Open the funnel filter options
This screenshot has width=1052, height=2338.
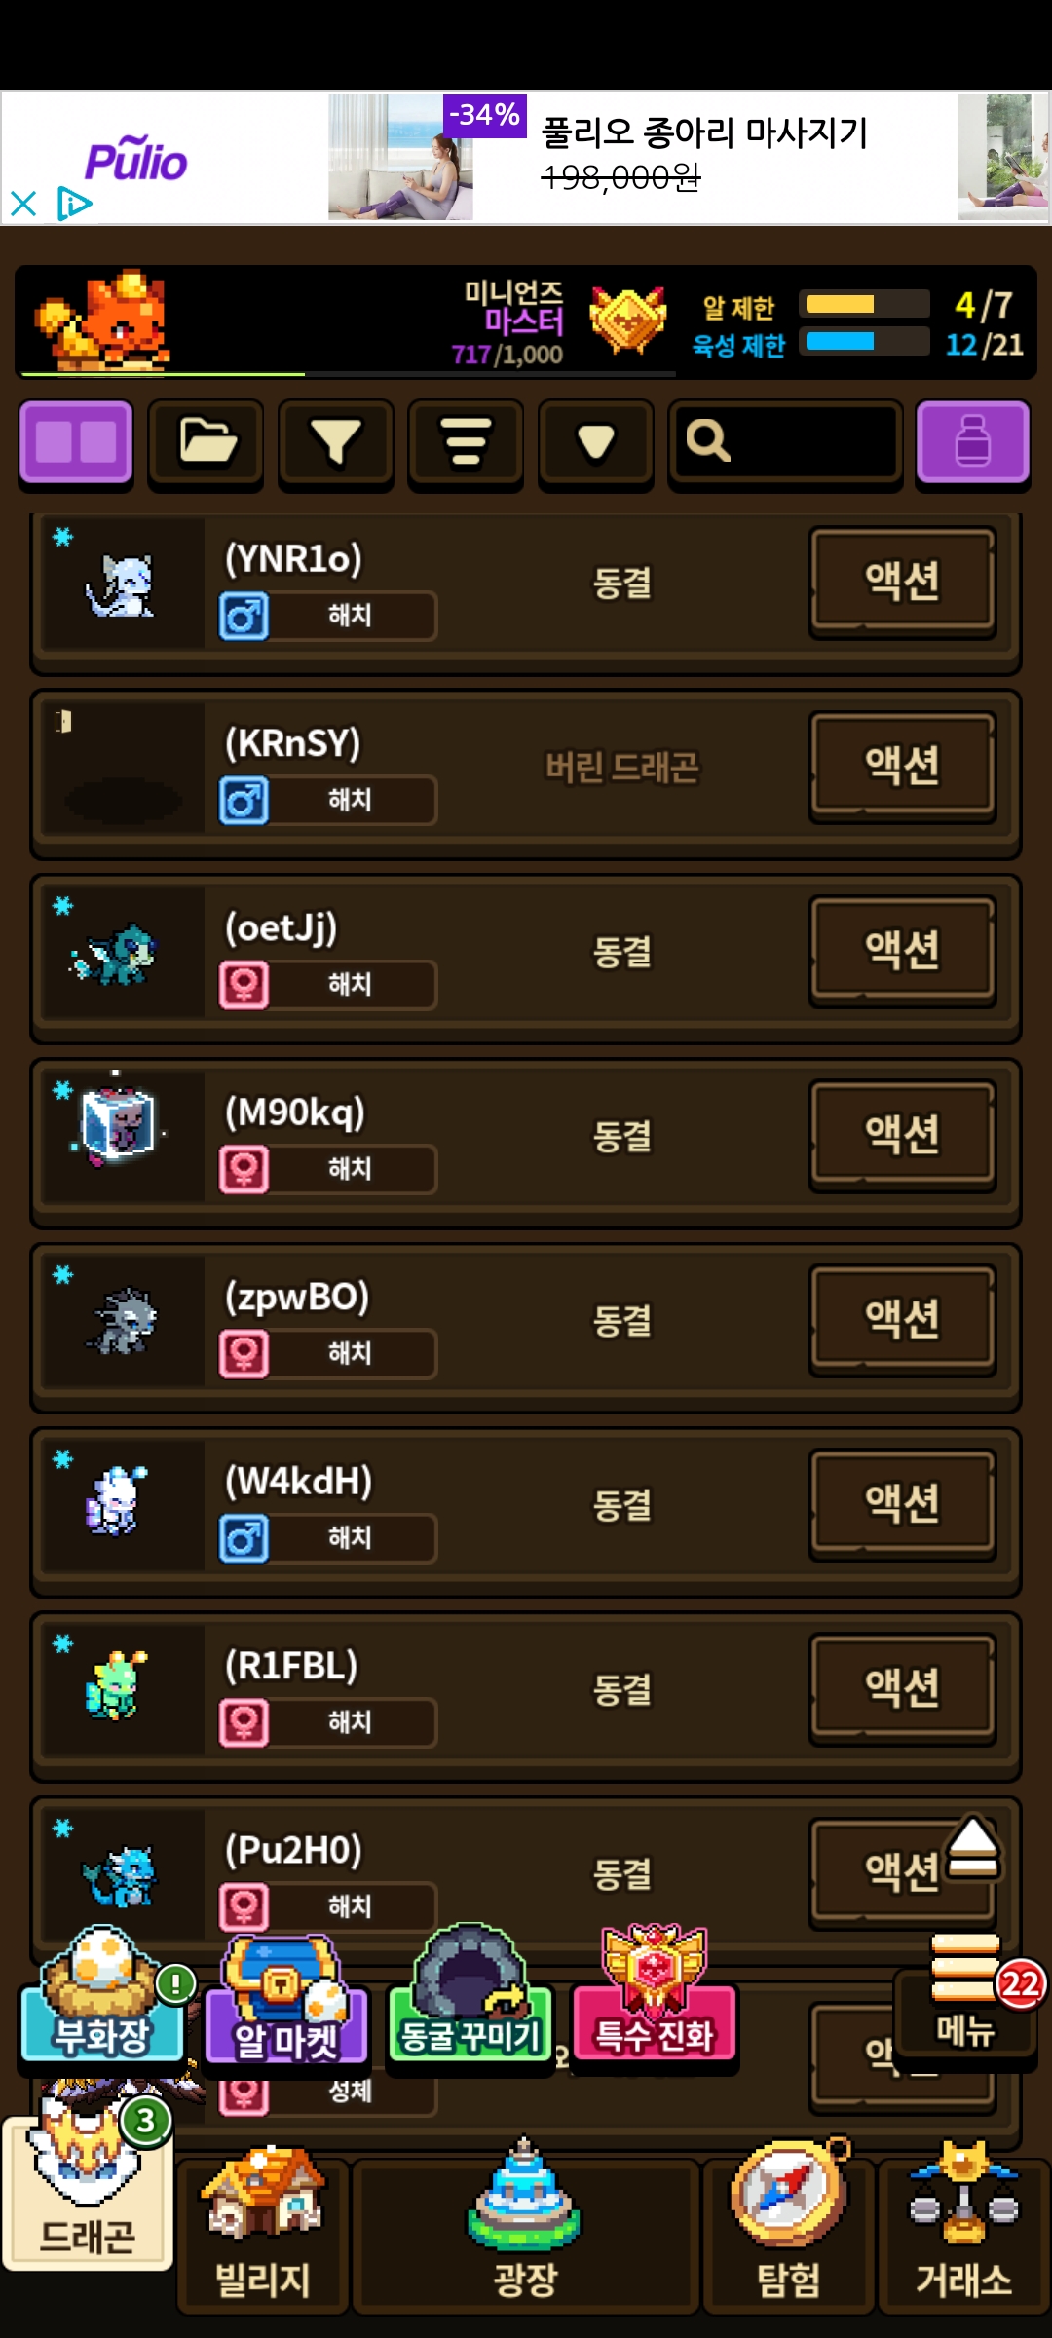336,442
